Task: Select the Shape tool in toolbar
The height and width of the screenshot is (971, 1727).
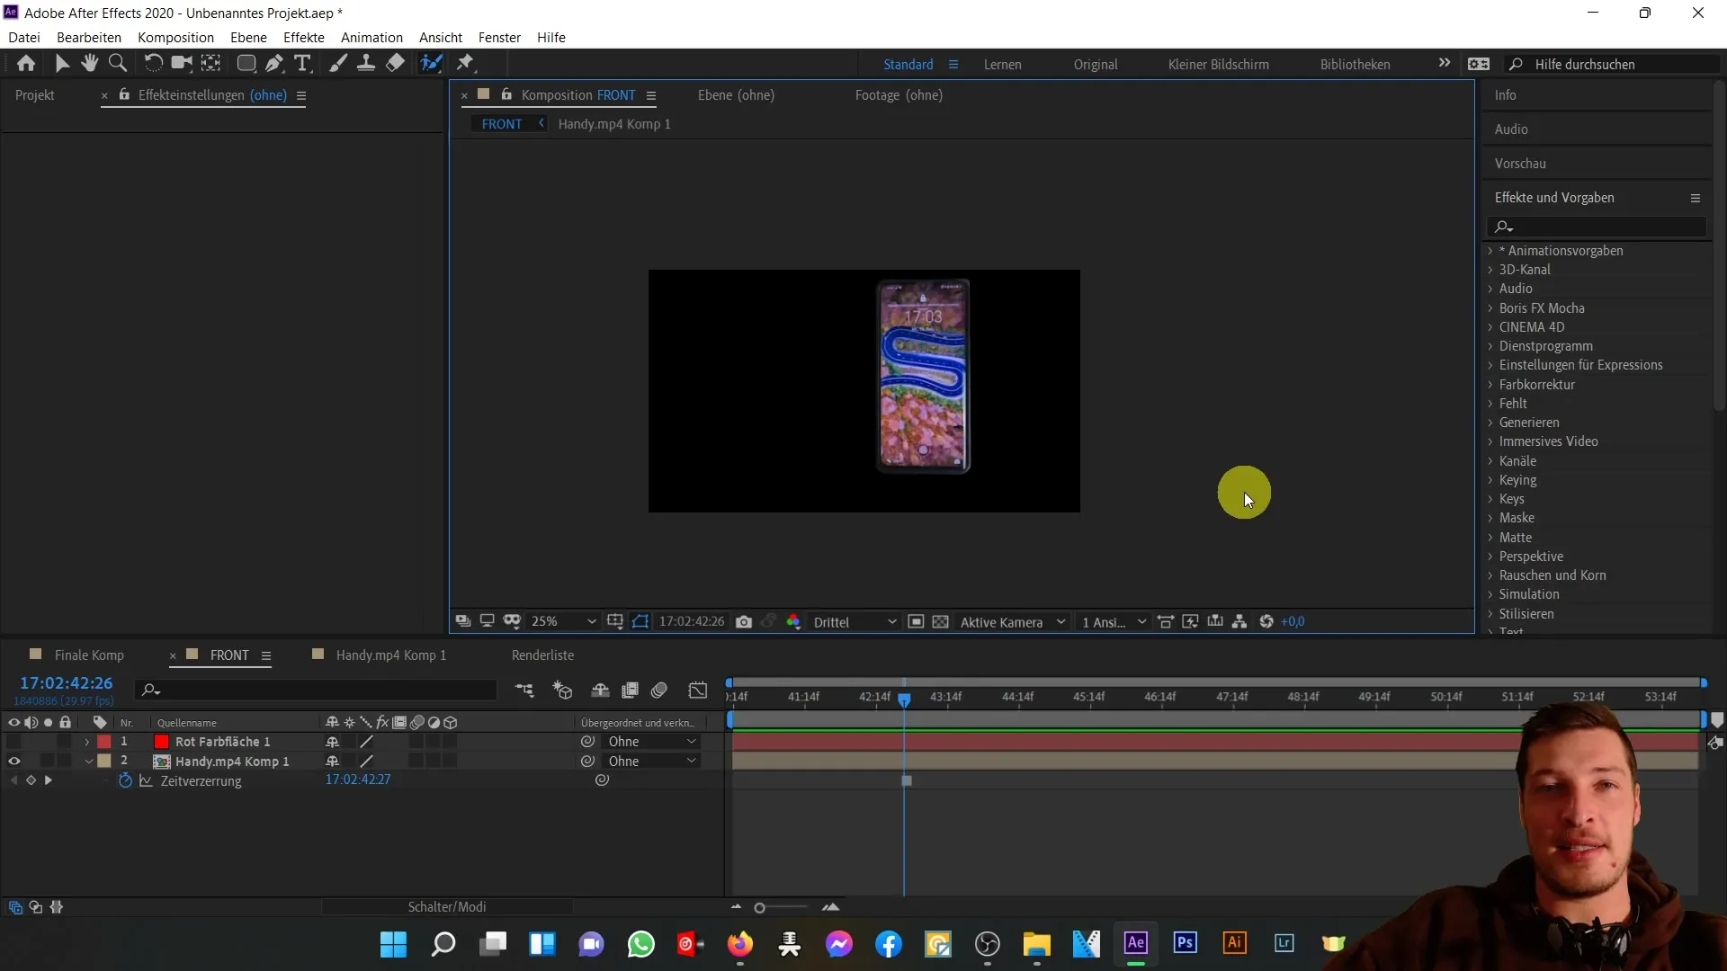Action: pyautogui.click(x=245, y=63)
